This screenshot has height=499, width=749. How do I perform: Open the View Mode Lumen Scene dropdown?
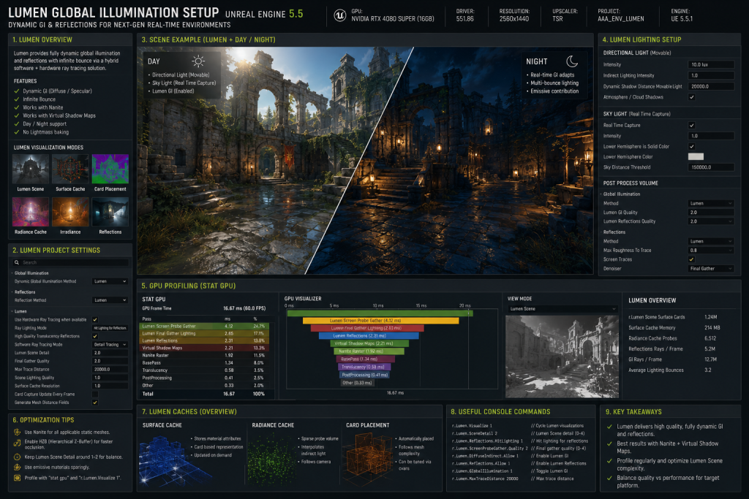pyautogui.click(x=562, y=308)
